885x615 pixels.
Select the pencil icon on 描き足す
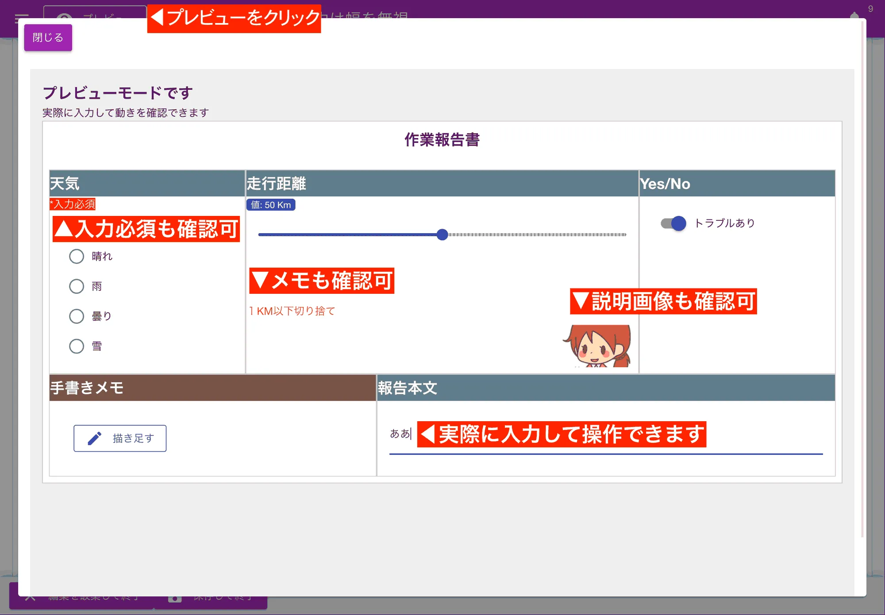(x=94, y=438)
